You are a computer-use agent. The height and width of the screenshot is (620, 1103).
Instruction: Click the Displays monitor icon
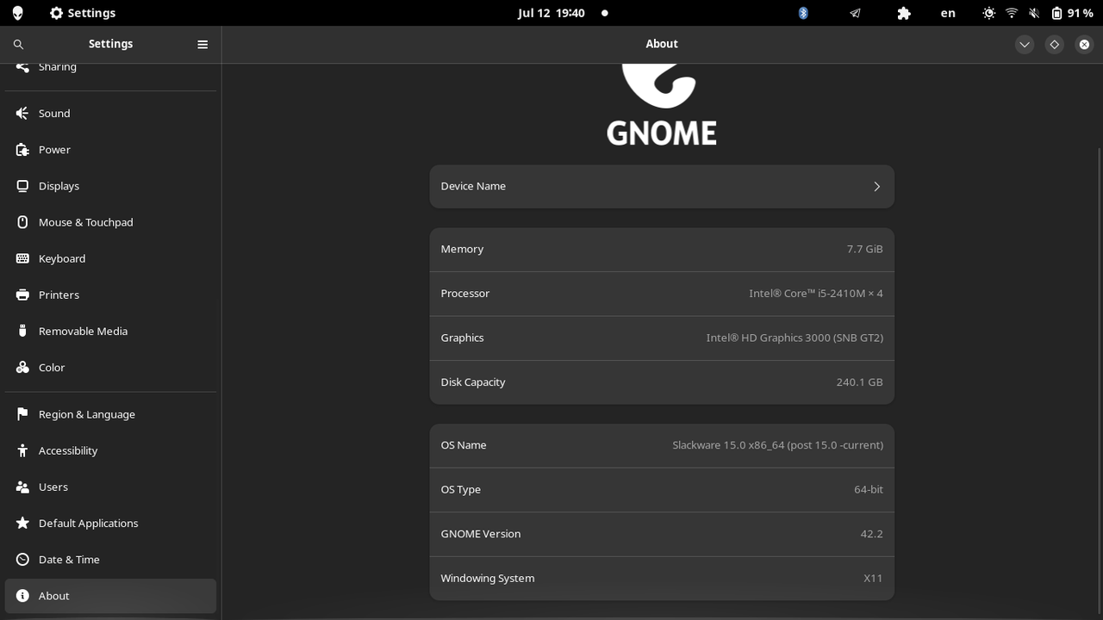pyautogui.click(x=22, y=186)
